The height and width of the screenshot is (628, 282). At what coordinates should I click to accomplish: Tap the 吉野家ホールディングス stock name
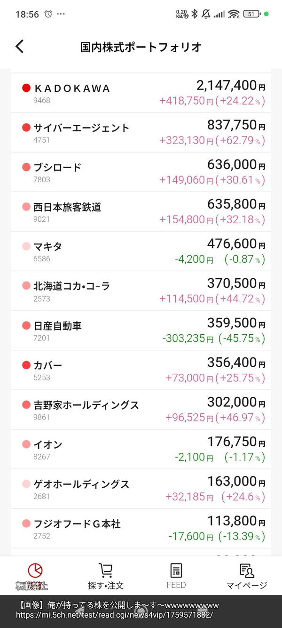(86, 405)
